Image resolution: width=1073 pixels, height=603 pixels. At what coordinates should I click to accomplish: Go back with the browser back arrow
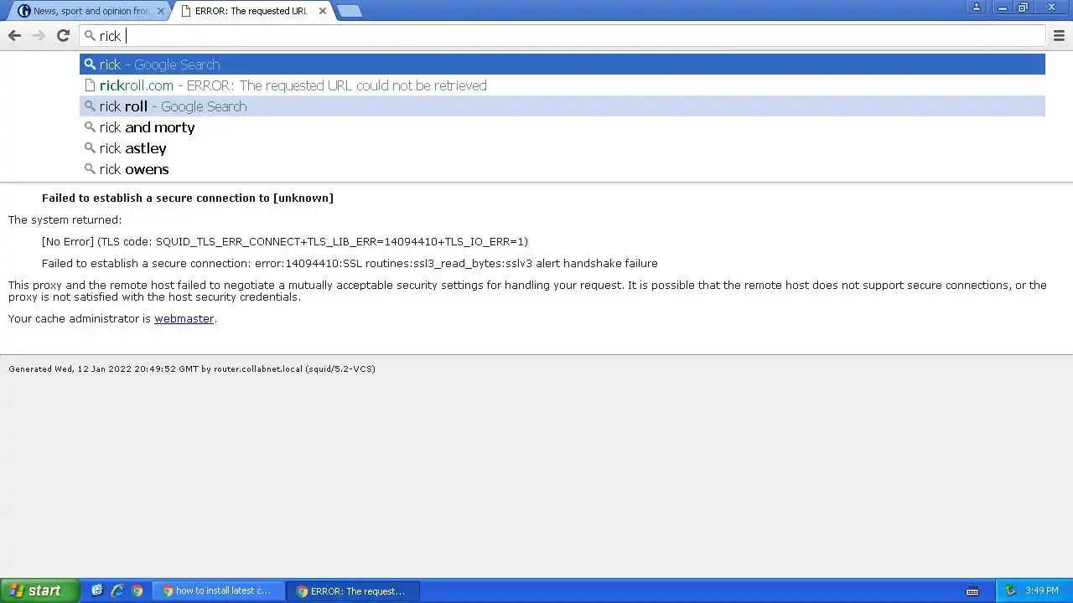[x=14, y=36]
